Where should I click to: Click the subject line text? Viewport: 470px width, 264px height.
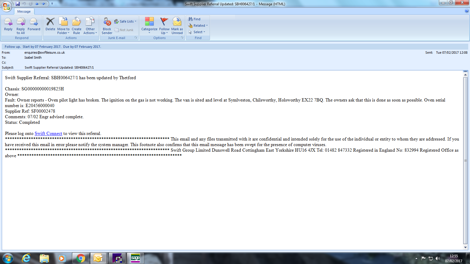(59, 68)
